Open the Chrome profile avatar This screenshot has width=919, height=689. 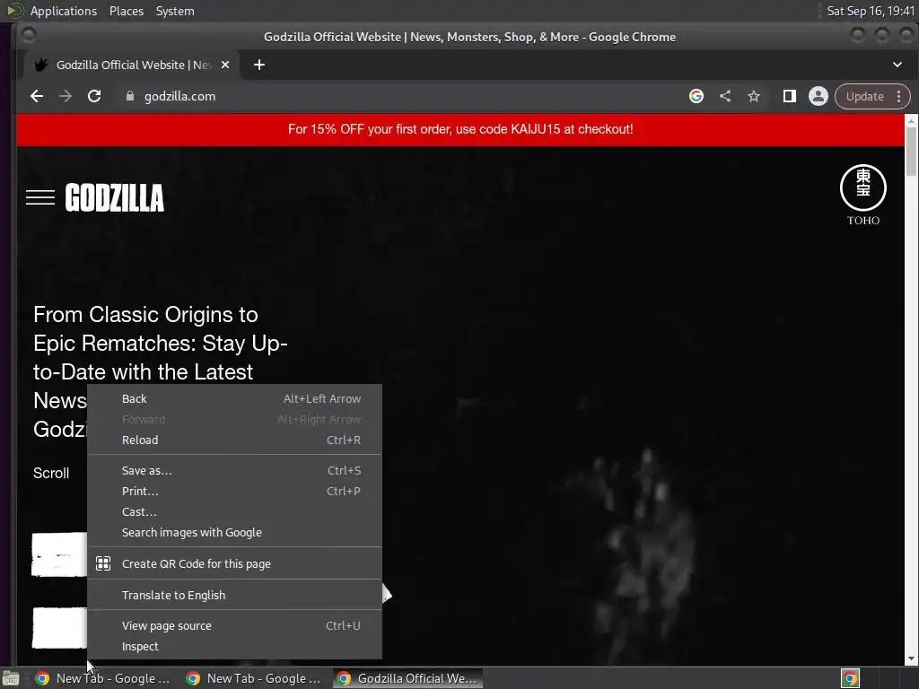click(818, 96)
